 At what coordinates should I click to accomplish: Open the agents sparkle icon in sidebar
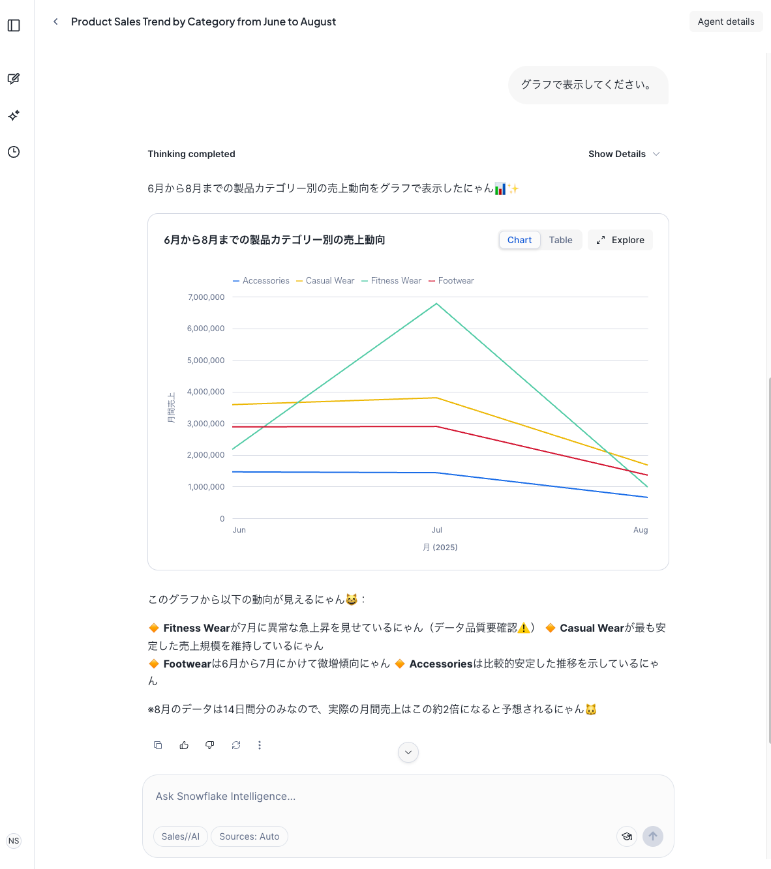pyautogui.click(x=14, y=115)
